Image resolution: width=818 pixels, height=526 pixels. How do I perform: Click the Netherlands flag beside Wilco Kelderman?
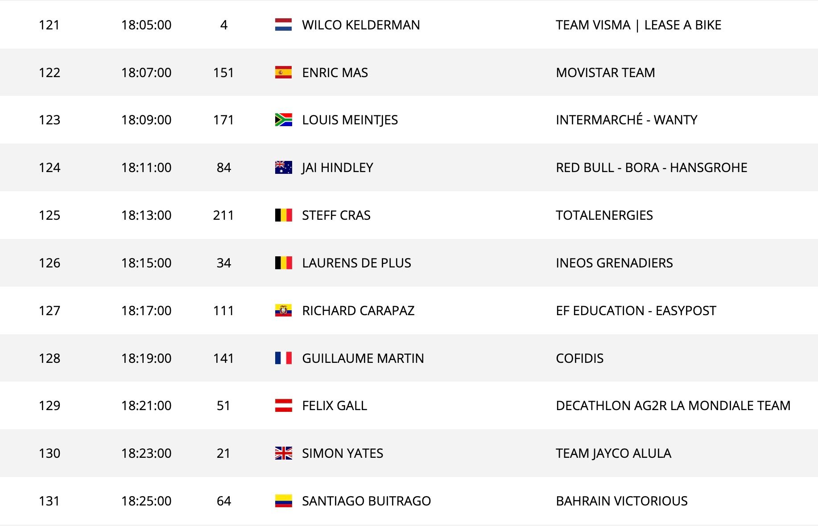[283, 25]
